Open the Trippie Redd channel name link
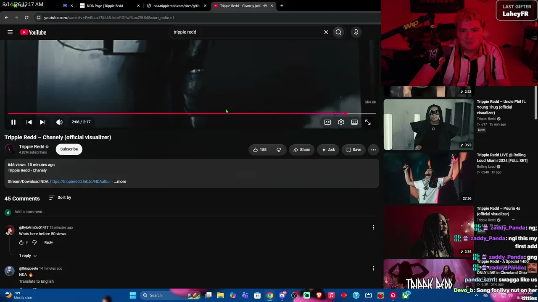Viewport: 538px width, 302px height. pos(32,147)
